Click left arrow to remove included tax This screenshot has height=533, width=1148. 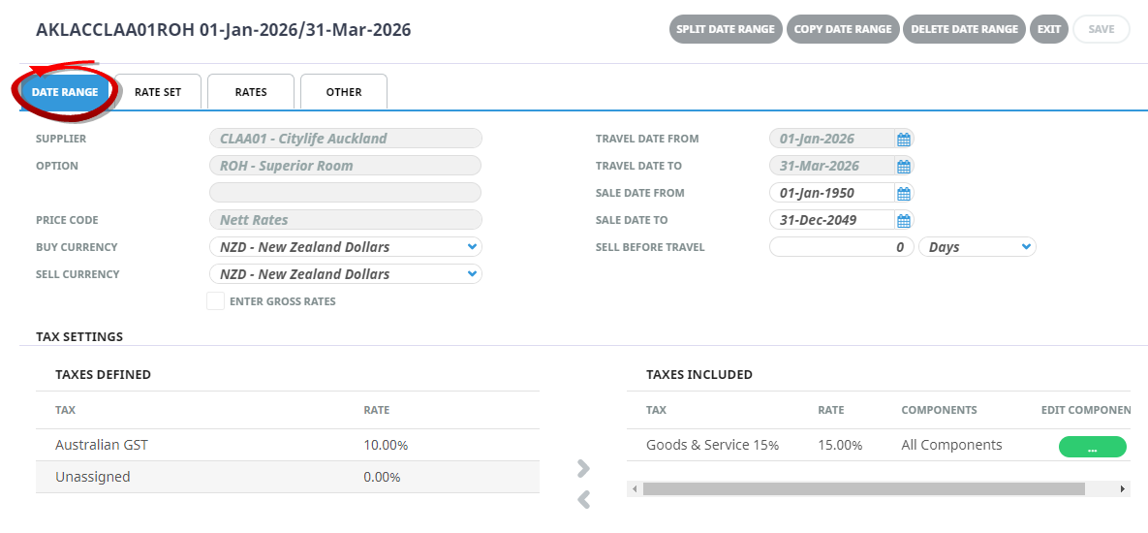point(583,500)
